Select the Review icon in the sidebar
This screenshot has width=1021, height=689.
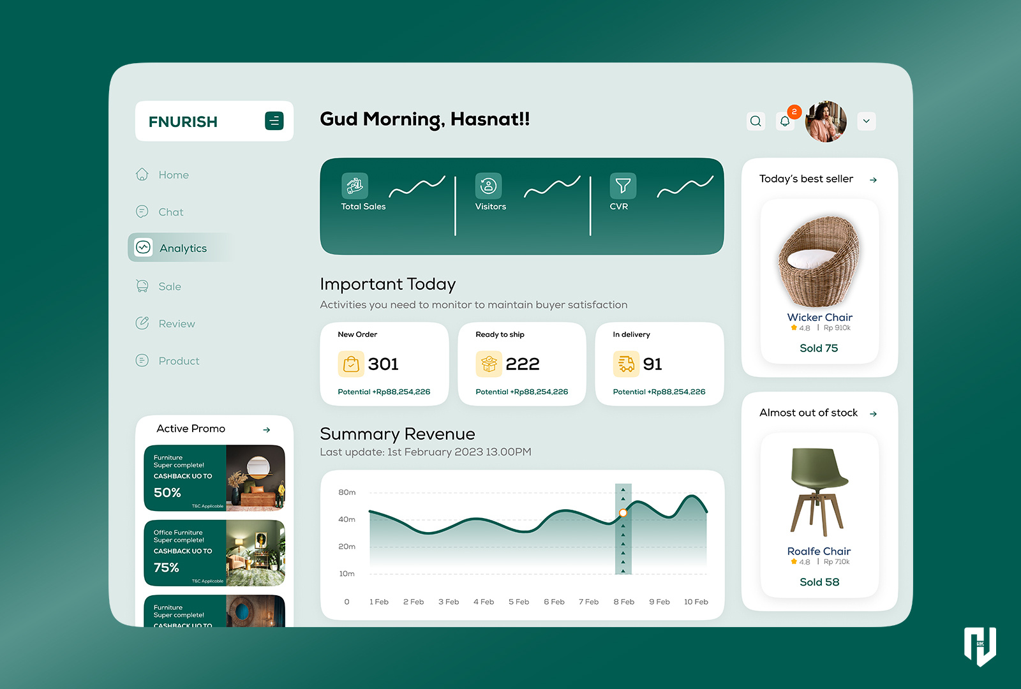click(142, 323)
